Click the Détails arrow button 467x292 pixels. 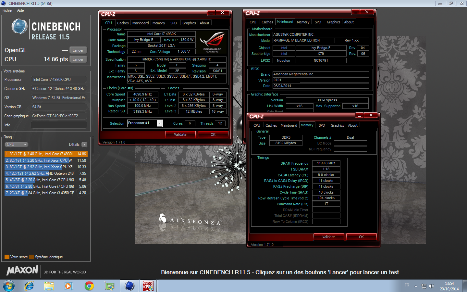[x=84, y=145]
